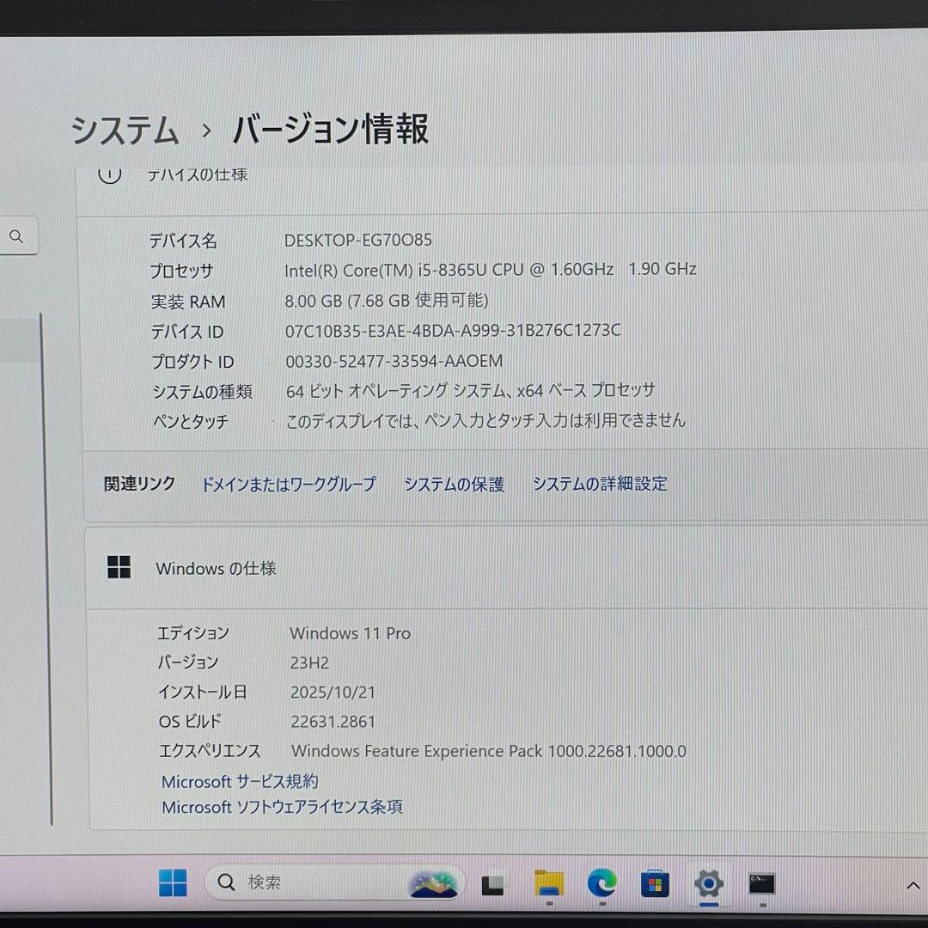Viewport: 928px width, 928px height.
Task: Open the widgets landscape icon in taskbar search
Action: [x=433, y=883]
